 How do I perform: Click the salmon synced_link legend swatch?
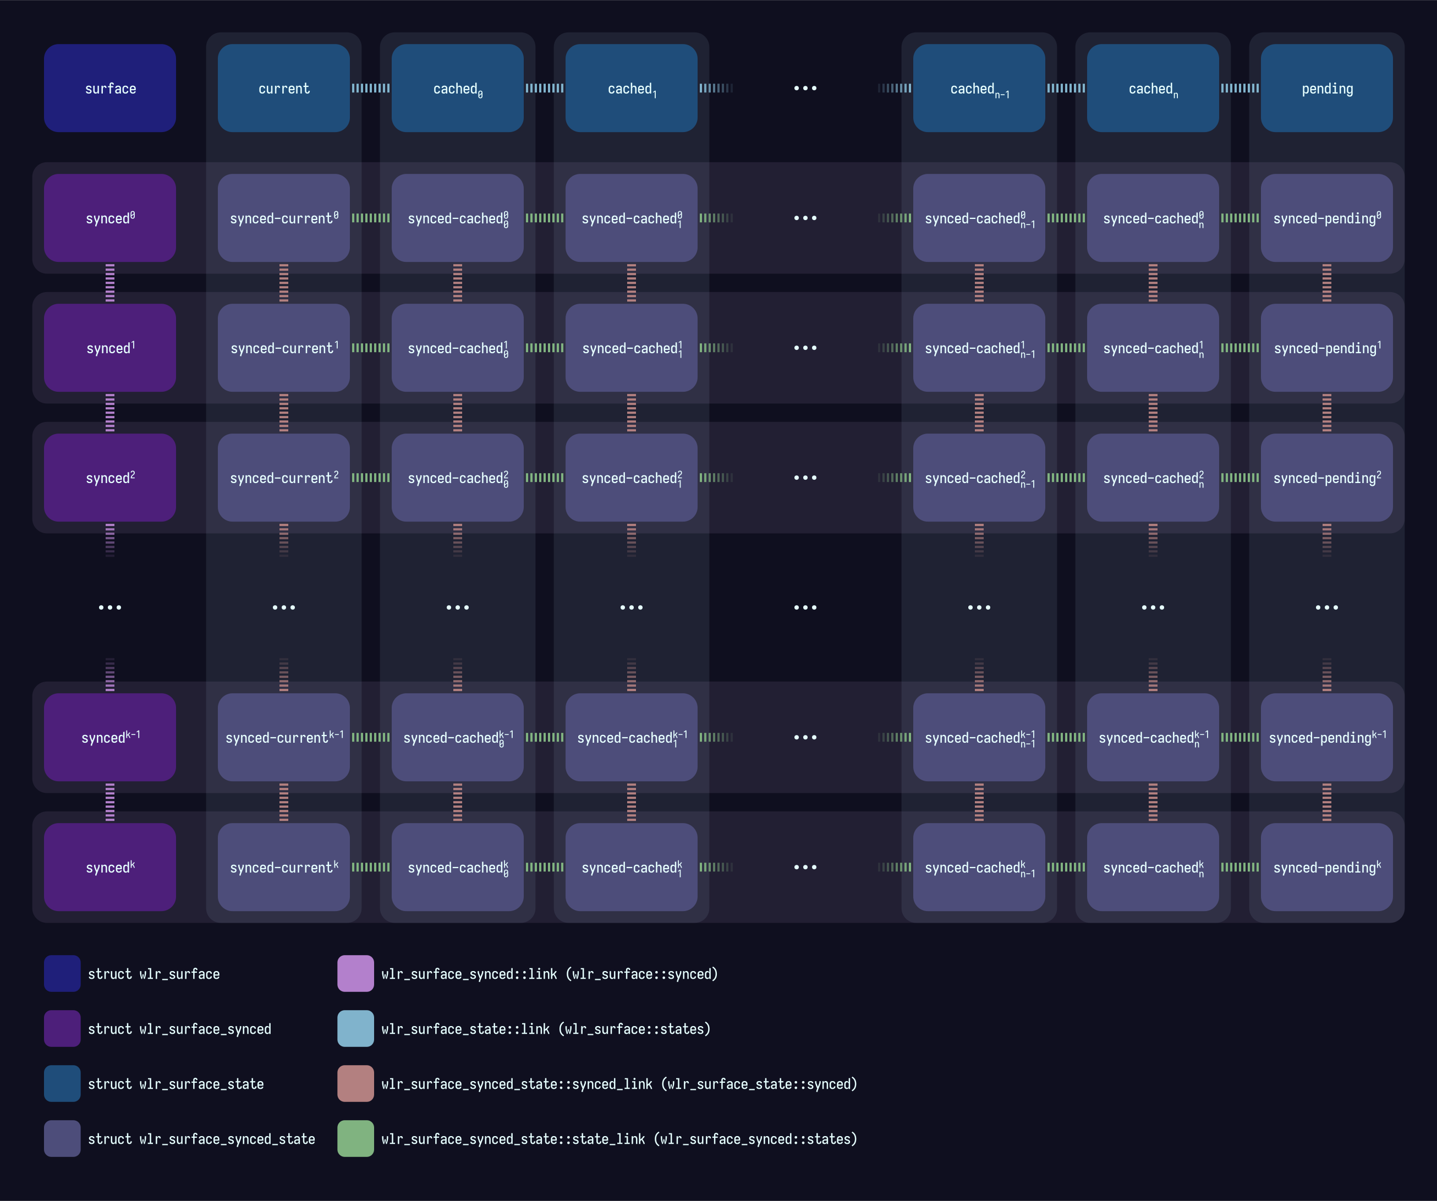[x=355, y=1083]
